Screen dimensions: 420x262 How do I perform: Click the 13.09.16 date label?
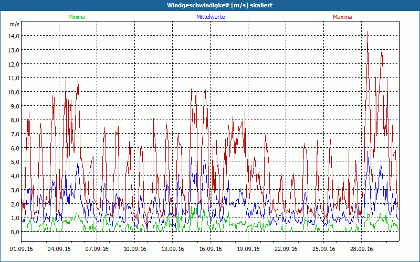173,249
